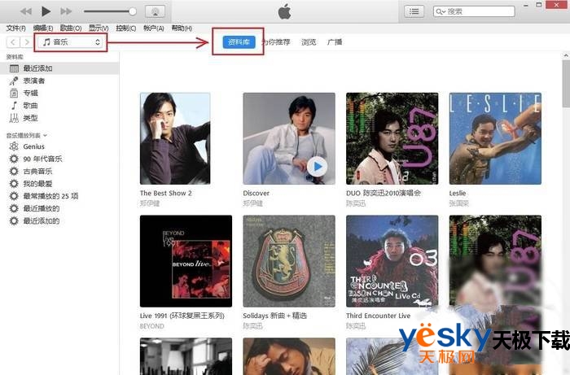This screenshot has width=570, height=375.
Task: Select 表演者 in the sidebar
Action: tap(59, 81)
